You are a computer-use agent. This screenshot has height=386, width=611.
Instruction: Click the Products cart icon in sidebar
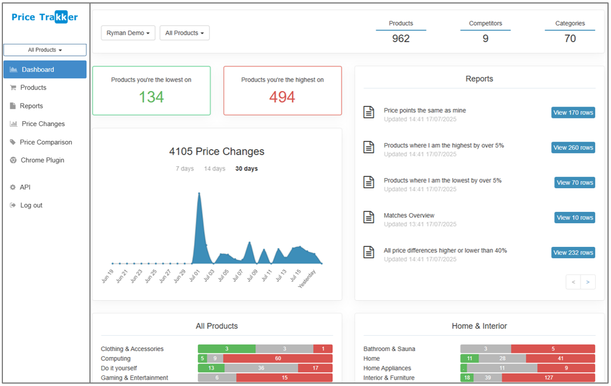(13, 88)
